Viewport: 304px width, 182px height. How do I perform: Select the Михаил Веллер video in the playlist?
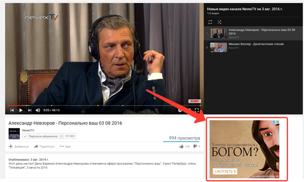coord(253,47)
